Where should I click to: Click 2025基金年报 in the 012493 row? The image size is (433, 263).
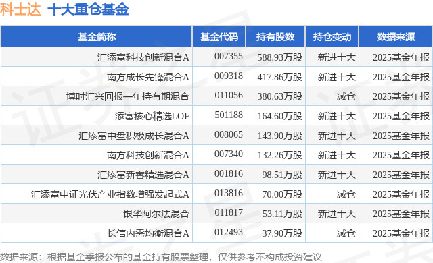point(401,233)
